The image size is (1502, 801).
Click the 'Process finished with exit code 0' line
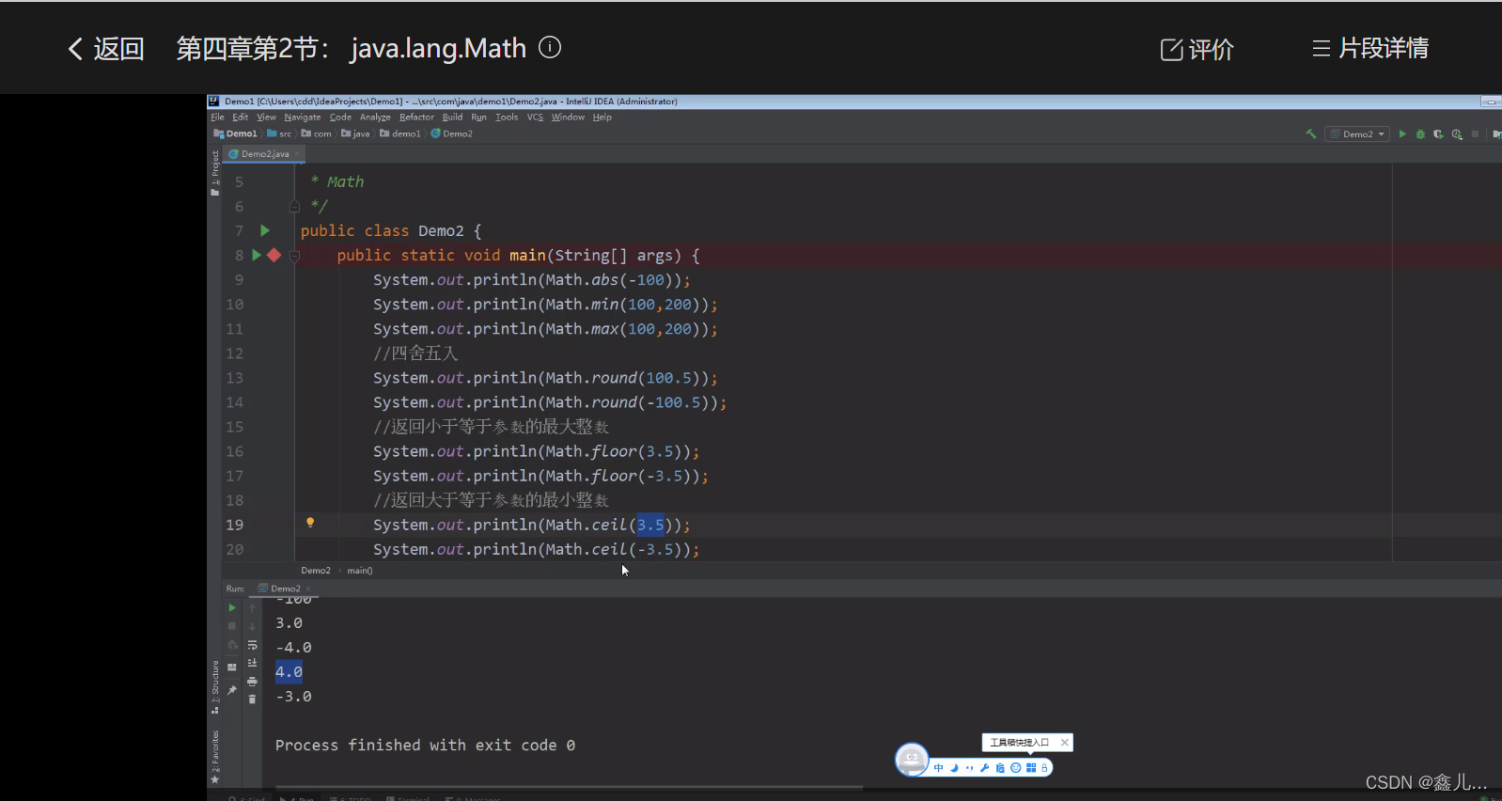[425, 745]
